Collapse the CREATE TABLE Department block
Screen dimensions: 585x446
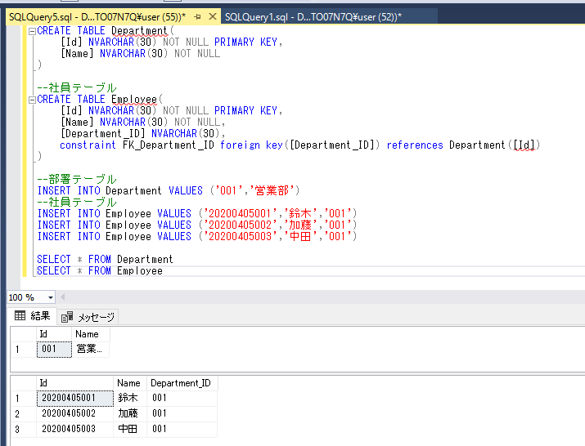(32, 31)
